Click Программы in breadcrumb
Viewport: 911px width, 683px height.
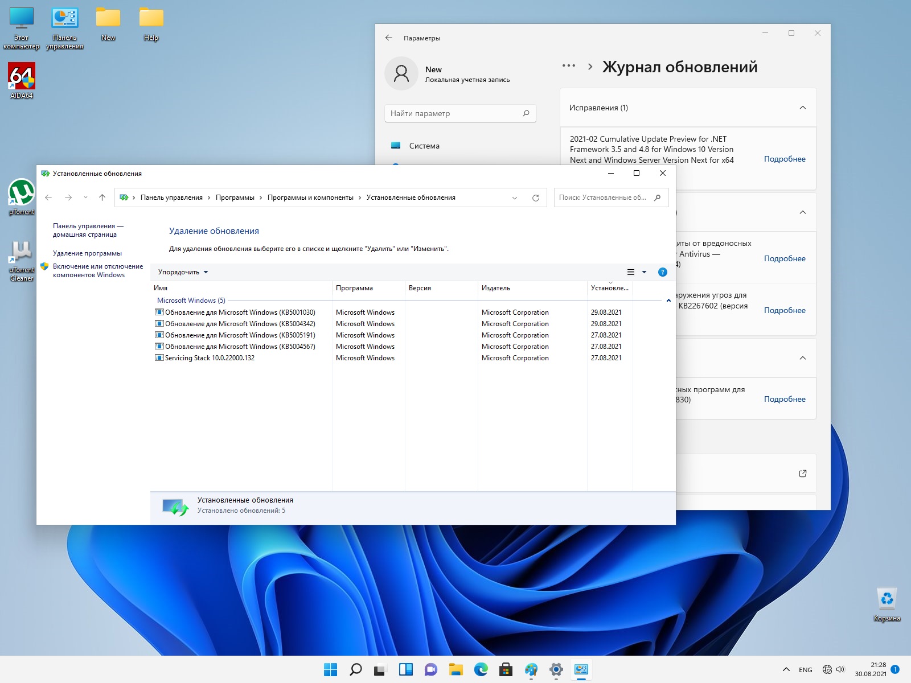235,198
